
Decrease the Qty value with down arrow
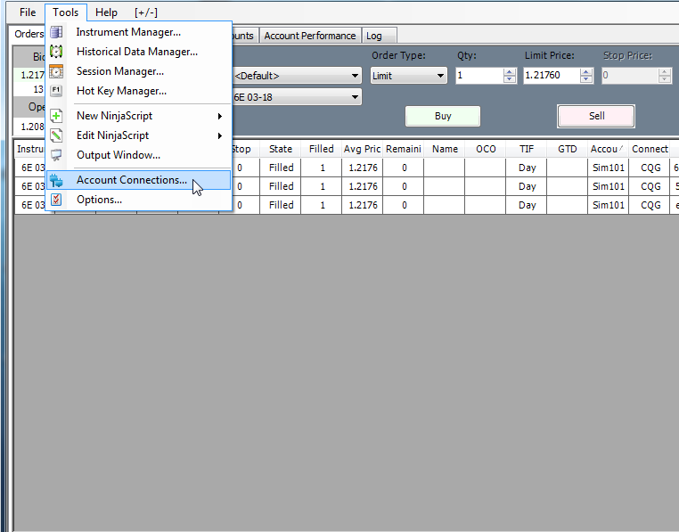[510, 78]
